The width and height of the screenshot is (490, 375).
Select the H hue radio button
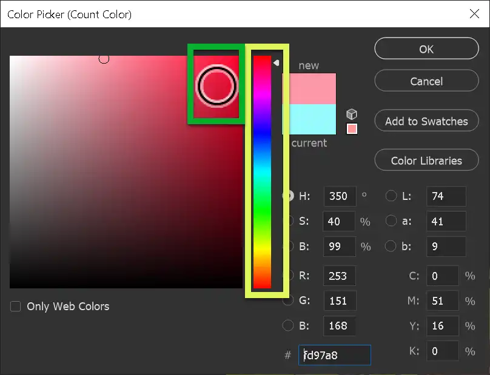288,196
